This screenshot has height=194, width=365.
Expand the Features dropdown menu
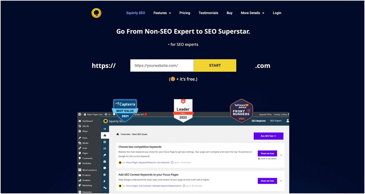162,13
